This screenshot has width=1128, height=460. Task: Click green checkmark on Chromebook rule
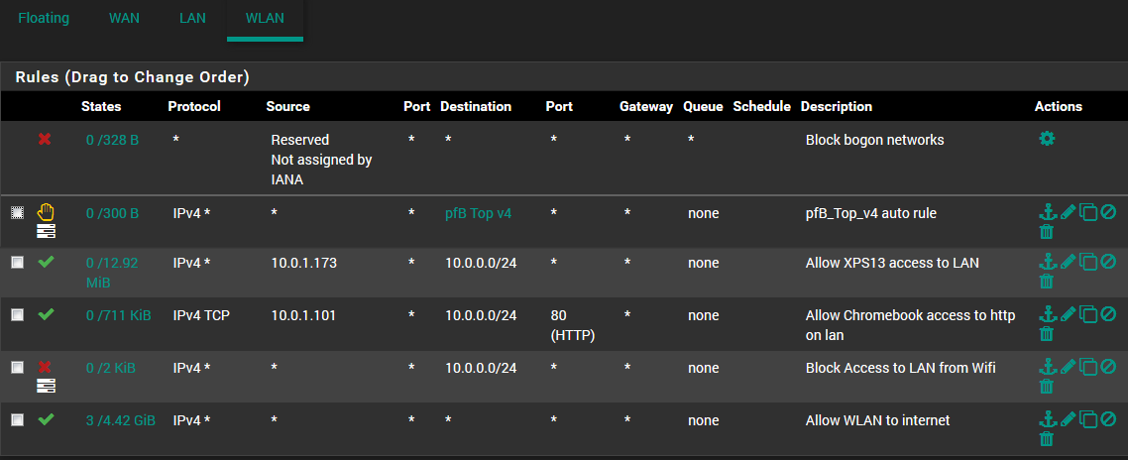(x=46, y=314)
